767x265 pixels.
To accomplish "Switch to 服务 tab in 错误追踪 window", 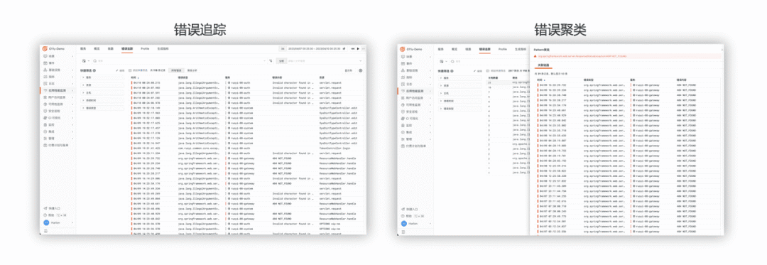I will [83, 49].
